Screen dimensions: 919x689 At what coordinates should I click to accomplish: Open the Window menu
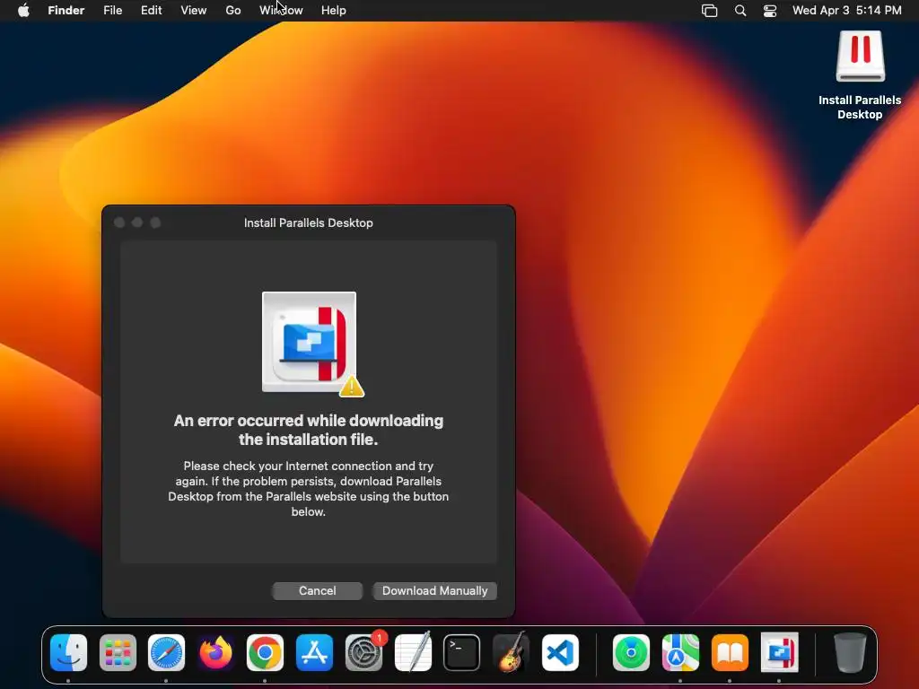(281, 11)
